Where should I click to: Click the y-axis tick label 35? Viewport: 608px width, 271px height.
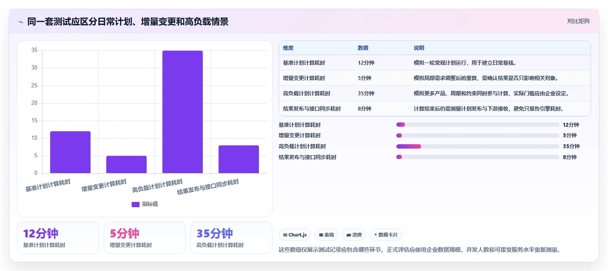[35, 50]
